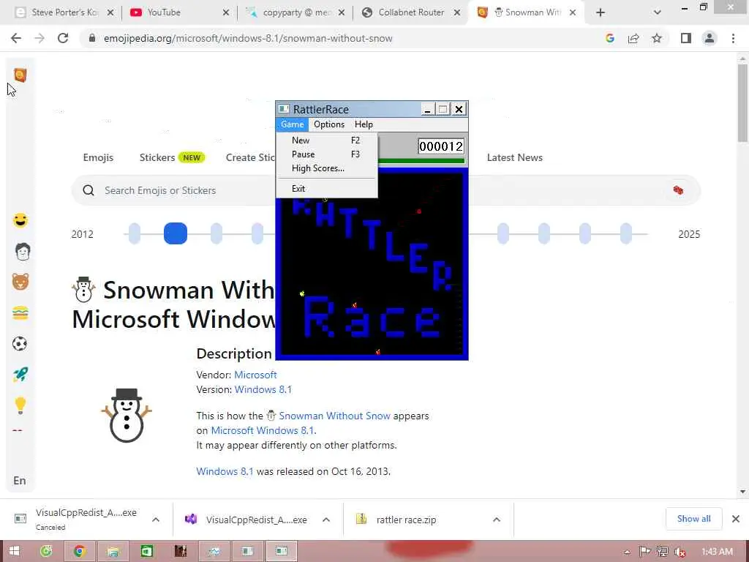Viewport: 749px width, 562px height.
Task: Open File Explorer from the taskbar
Action: pyautogui.click(x=113, y=551)
